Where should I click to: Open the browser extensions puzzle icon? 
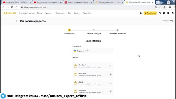[170, 7]
